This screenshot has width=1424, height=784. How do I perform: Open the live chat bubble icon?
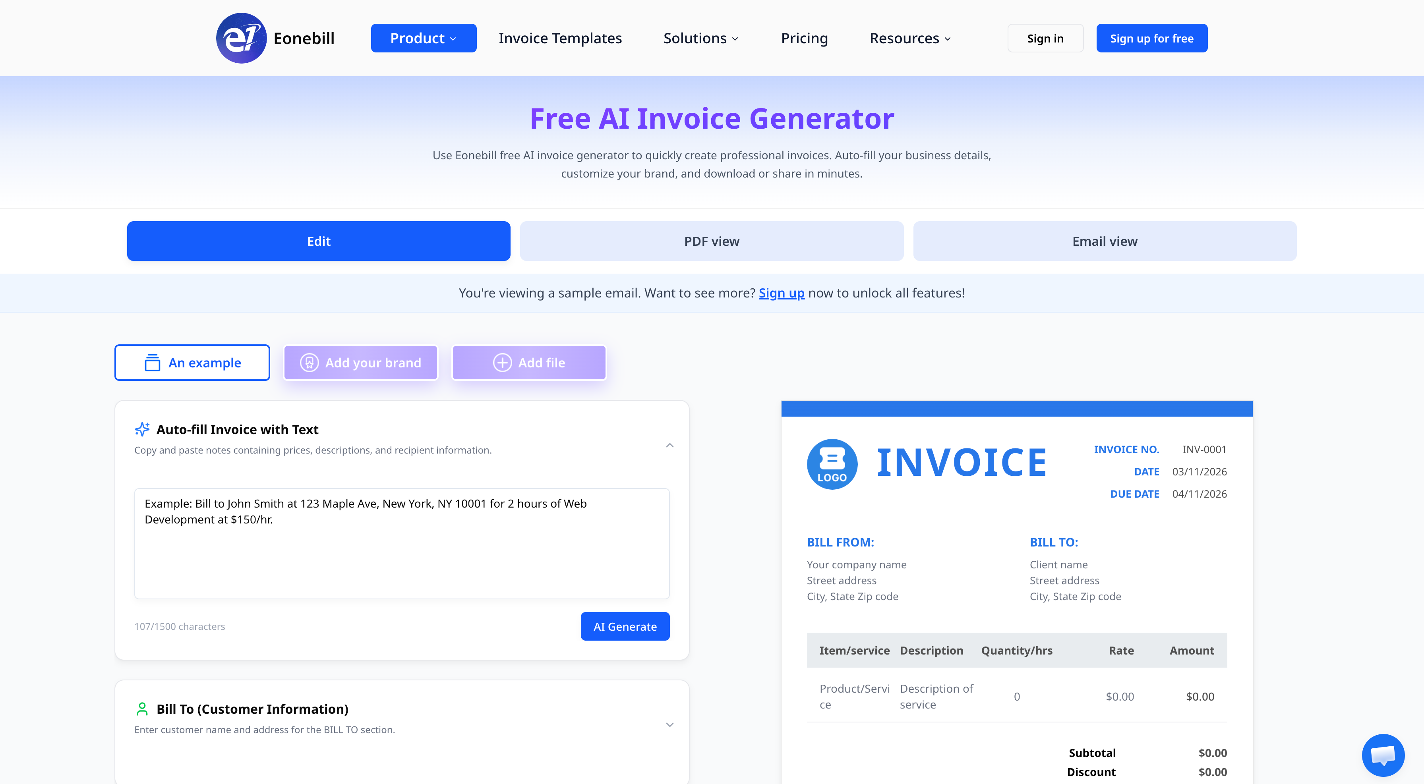pyautogui.click(x=1383, y=755)
